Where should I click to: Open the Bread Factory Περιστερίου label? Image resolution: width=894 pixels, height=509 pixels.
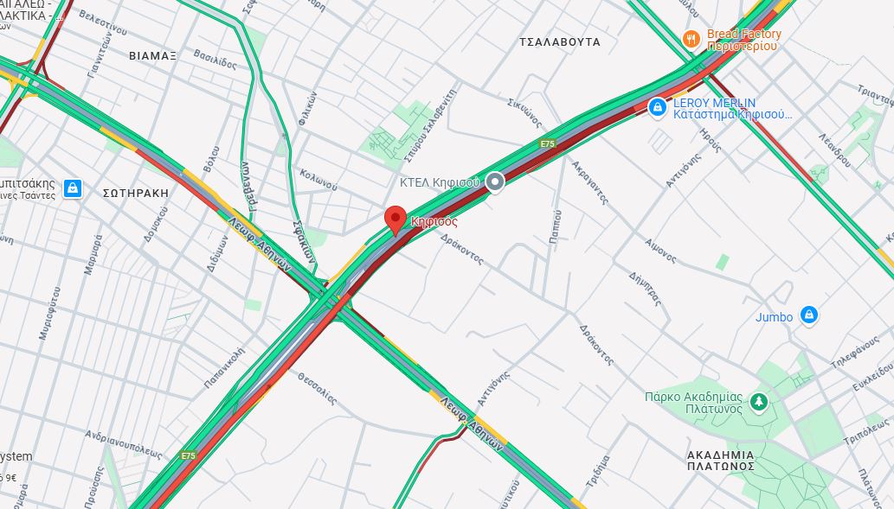(743, 40)
